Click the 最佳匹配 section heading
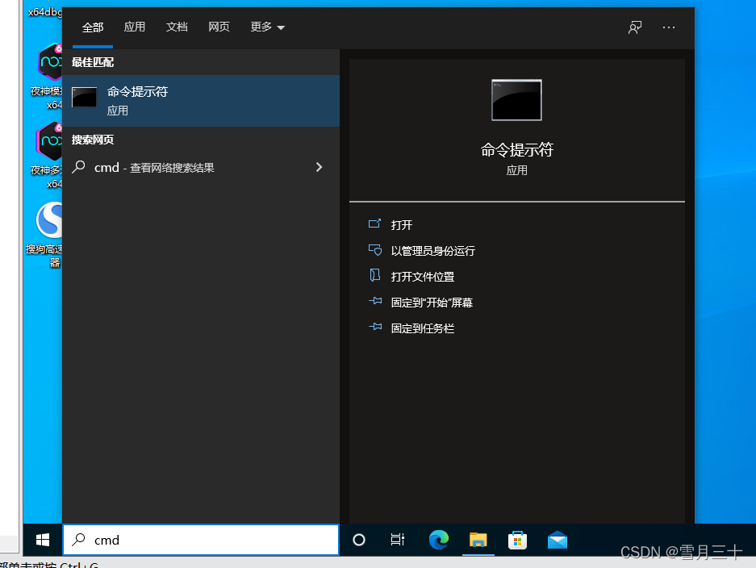 click(x=93, y=63)
